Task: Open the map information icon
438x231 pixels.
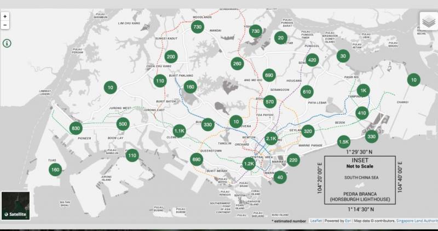Action: click(7, 43)
